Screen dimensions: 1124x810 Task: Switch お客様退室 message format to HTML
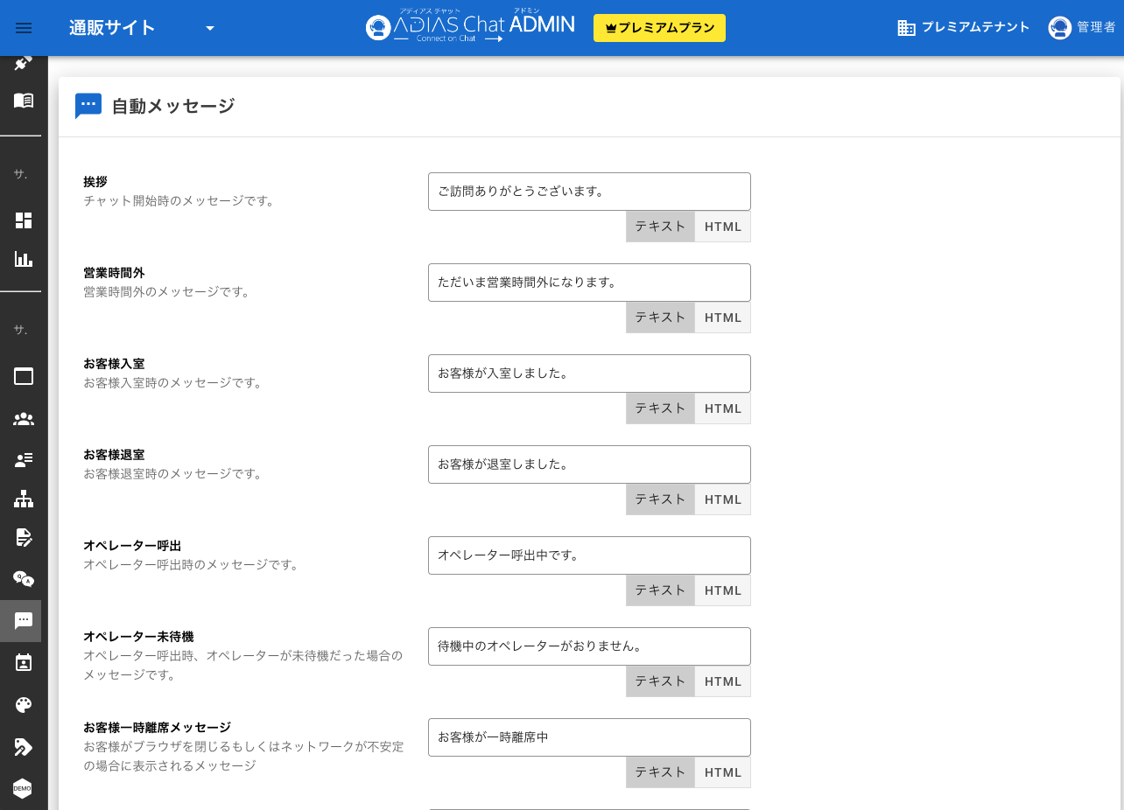[x=722, y=499]
